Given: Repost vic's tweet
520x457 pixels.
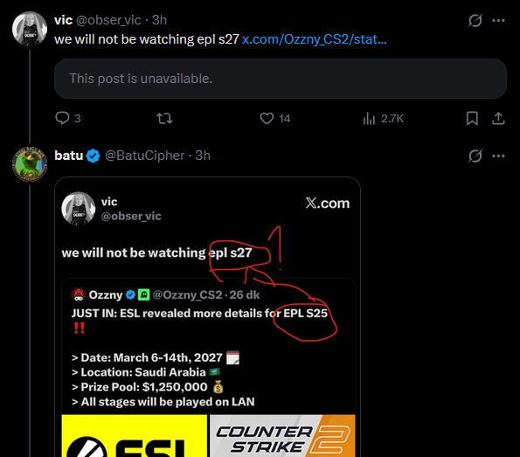Looking at the screenshot, I should [164, 118].
